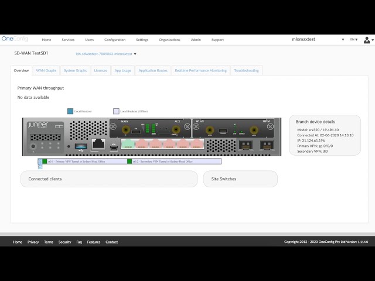Click the blue USB port on device

click(x=81, y=146)
